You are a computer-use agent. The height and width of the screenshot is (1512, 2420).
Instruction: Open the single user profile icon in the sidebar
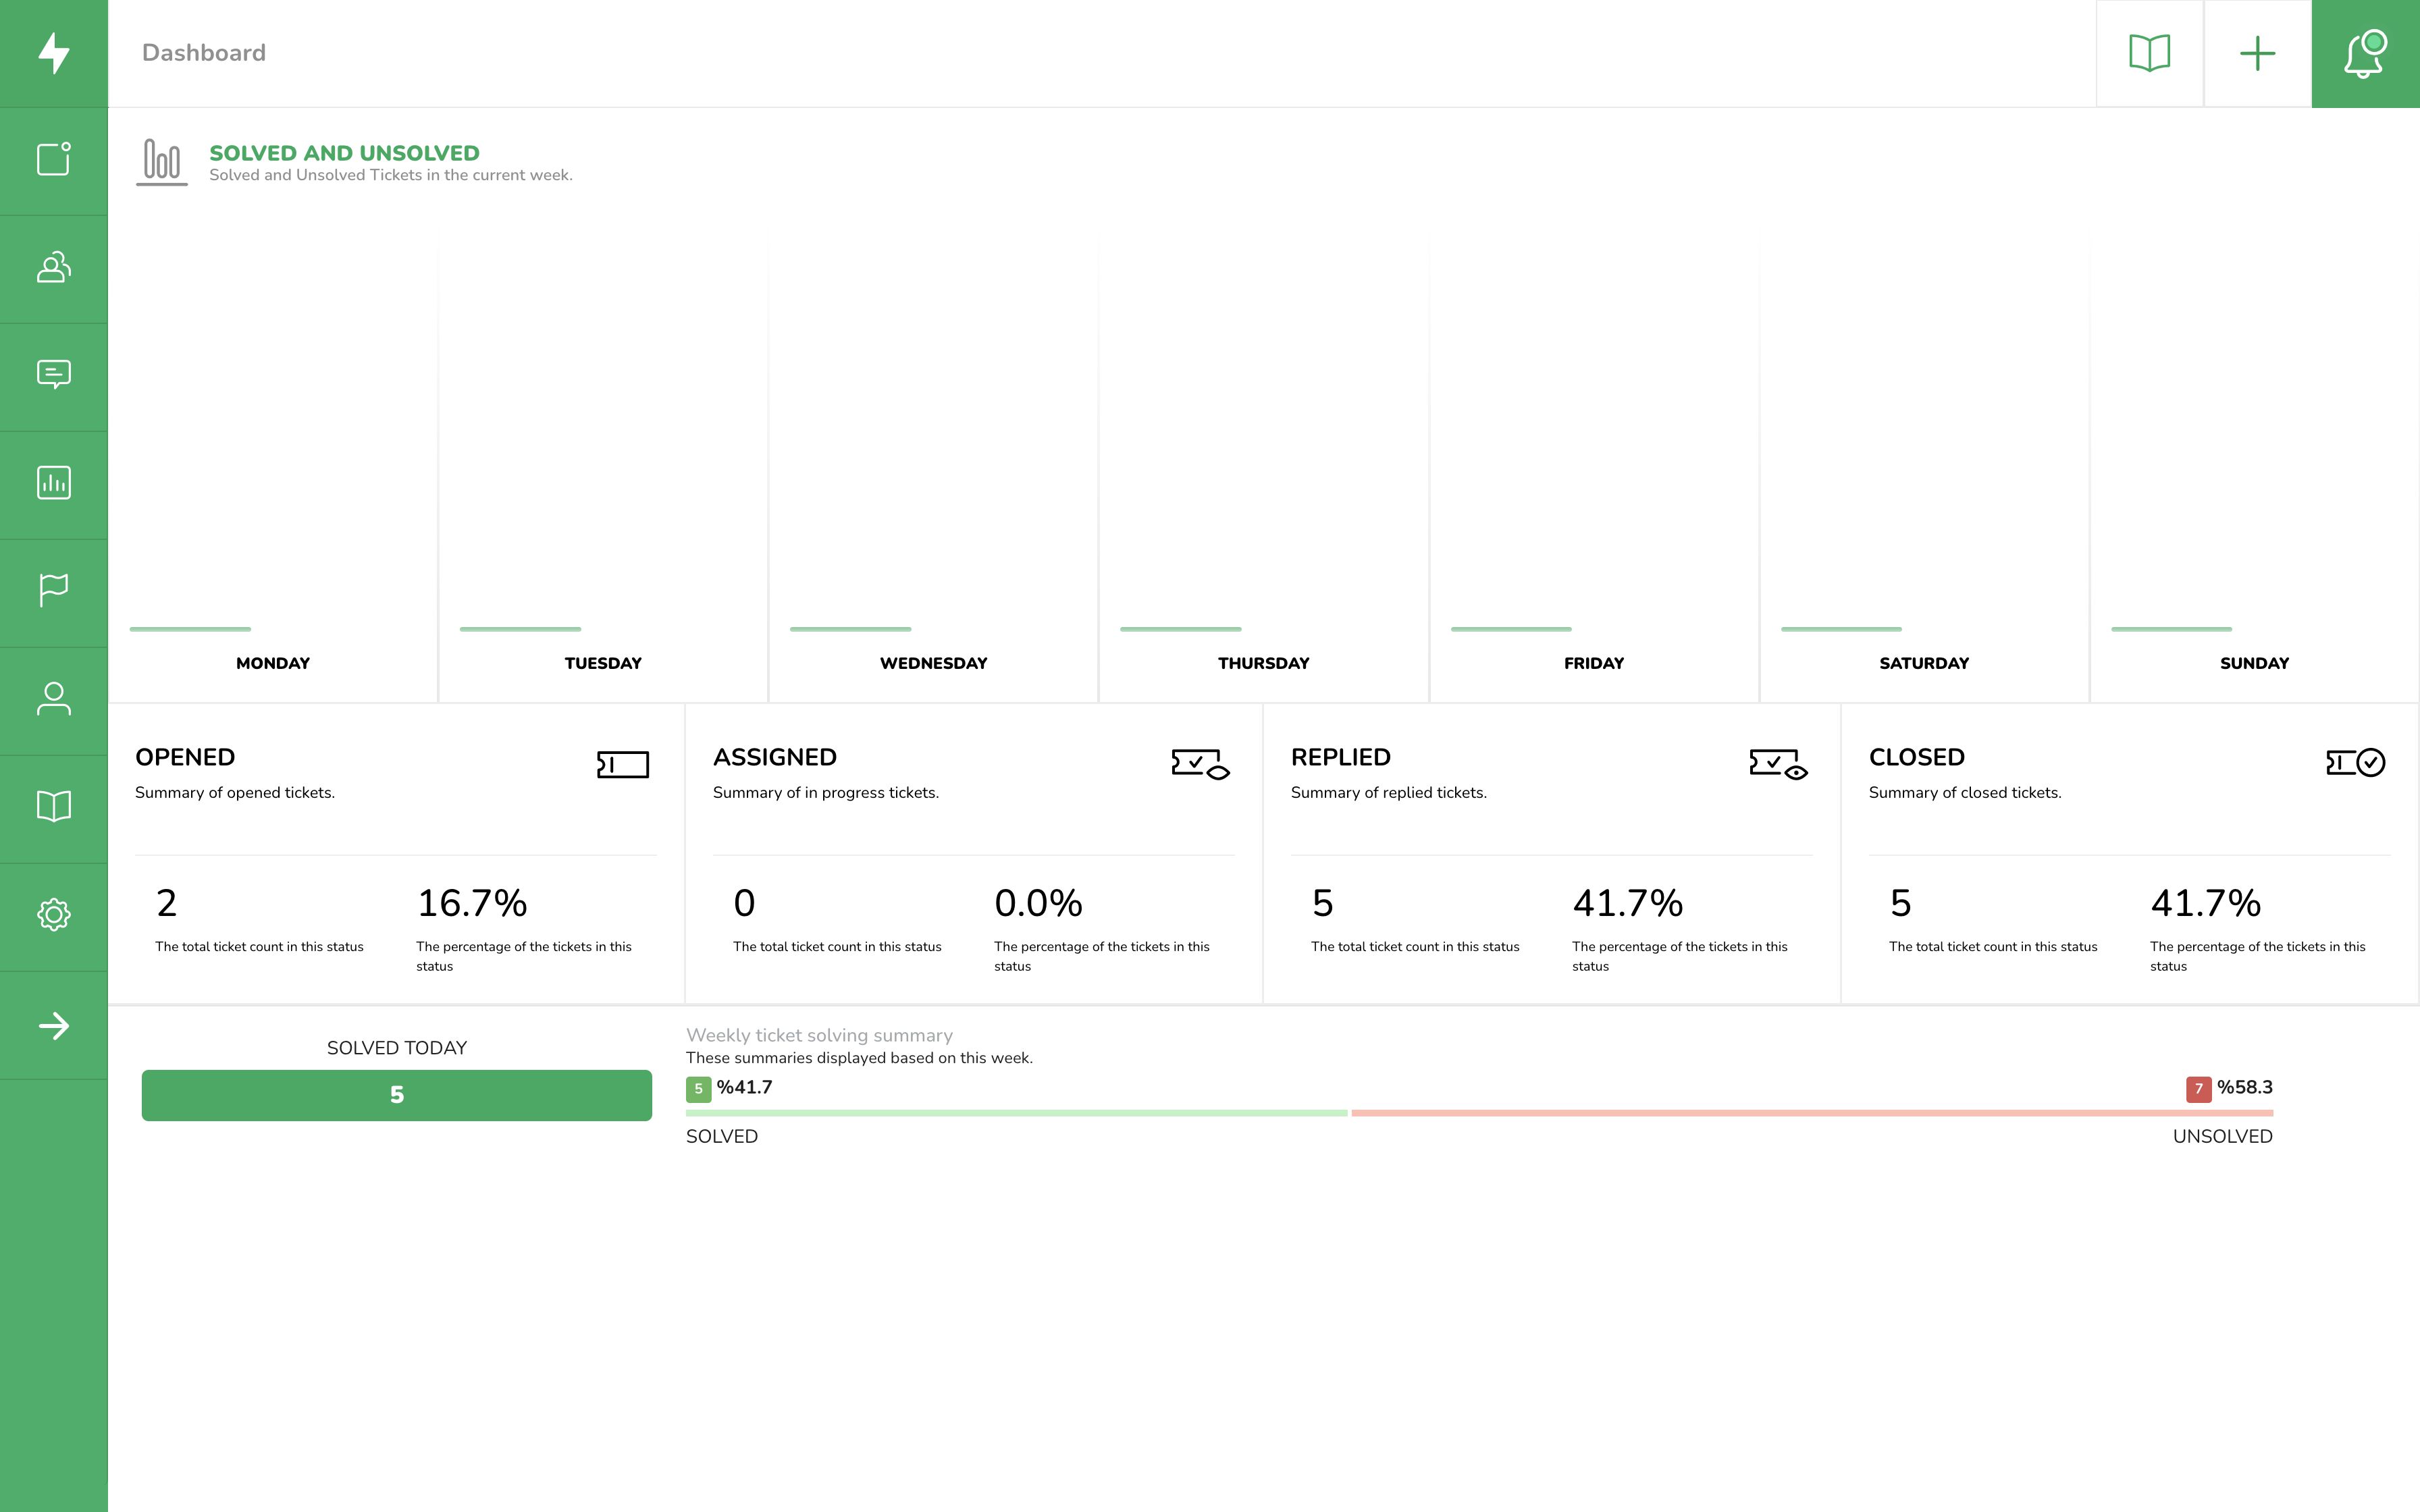click(54, 699)
